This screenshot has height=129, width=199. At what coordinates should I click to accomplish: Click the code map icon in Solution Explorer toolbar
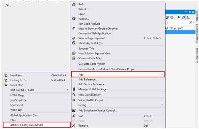[x=188, y=17]
